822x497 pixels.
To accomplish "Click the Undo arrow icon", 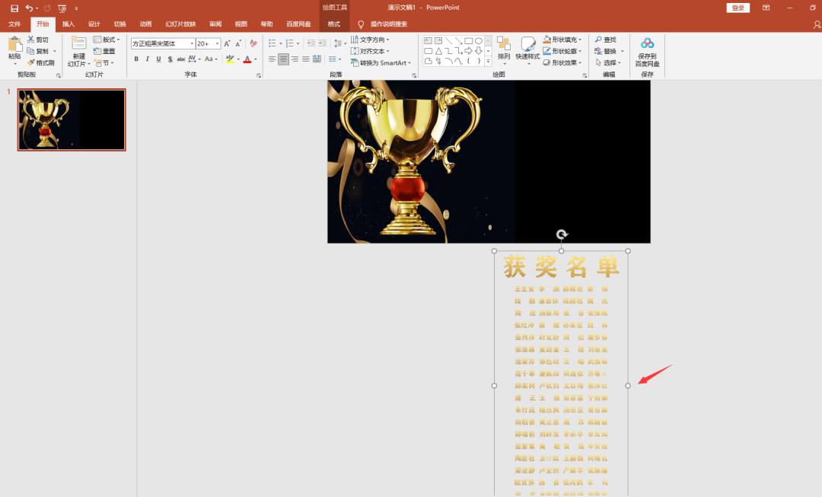I will click(x=30, y=8).
